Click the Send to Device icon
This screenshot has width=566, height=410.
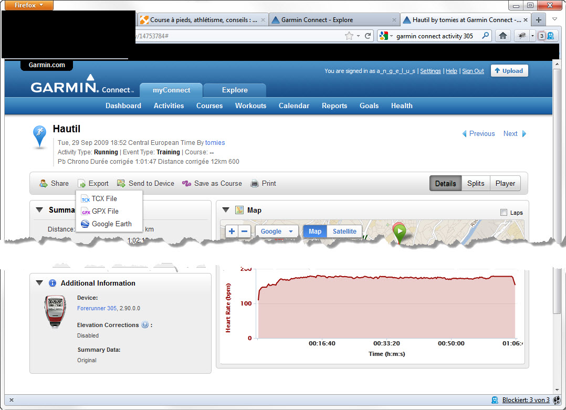(121, 184)
